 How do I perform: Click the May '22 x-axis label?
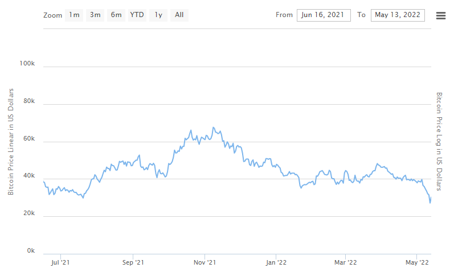(417, 262)
